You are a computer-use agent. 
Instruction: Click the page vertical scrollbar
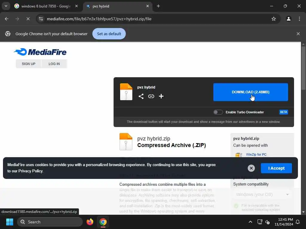(303, 69)
